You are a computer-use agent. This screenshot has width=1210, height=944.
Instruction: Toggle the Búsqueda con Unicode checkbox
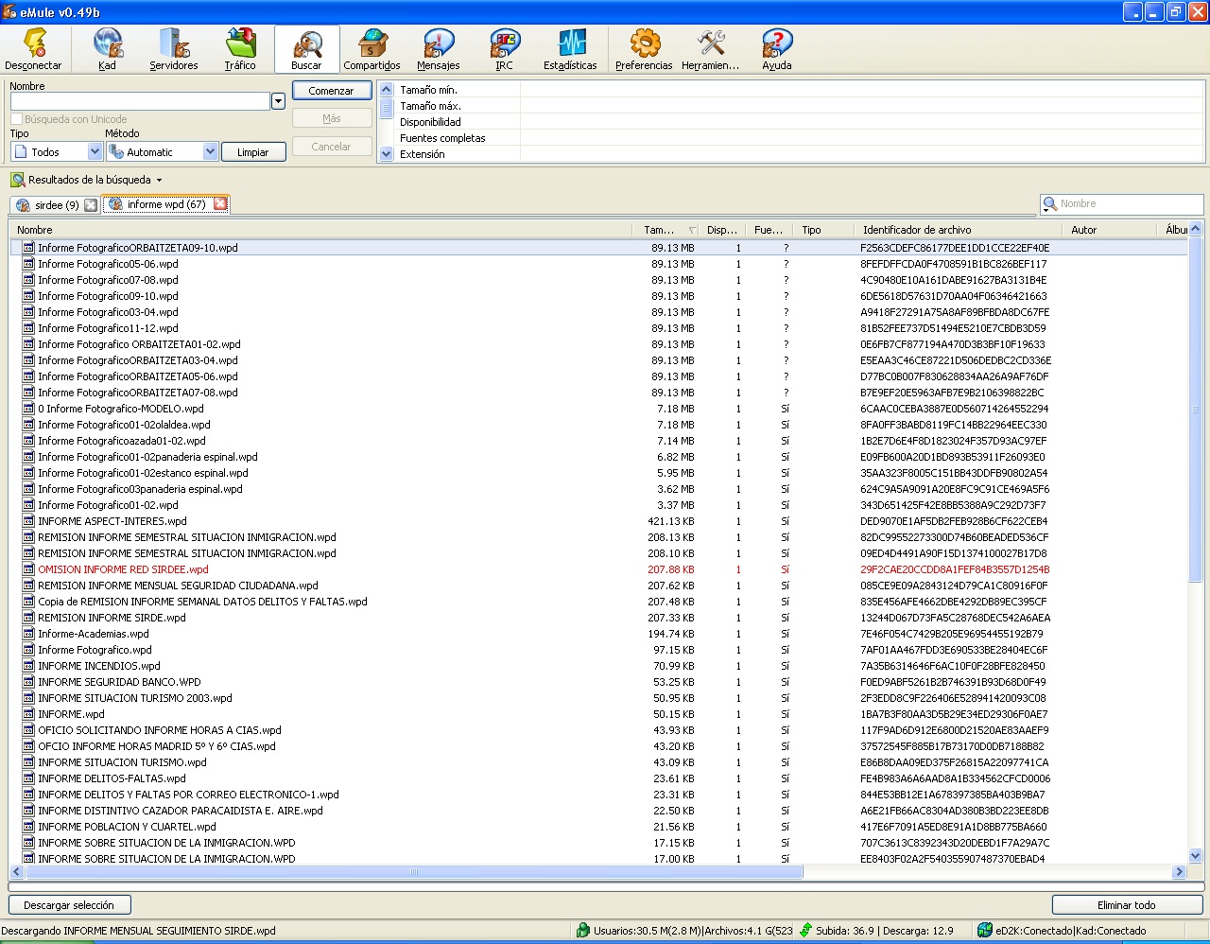coord(17,119)
